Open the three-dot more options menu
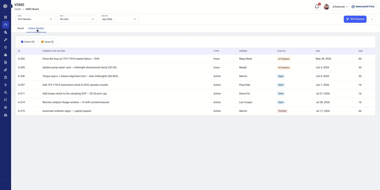The height and width of the screenshot is (190, 380). click(x=372, y=19)
